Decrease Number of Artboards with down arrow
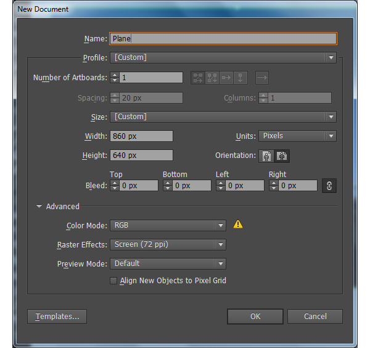This screenshot has height=348, width=370. [115, 80]
